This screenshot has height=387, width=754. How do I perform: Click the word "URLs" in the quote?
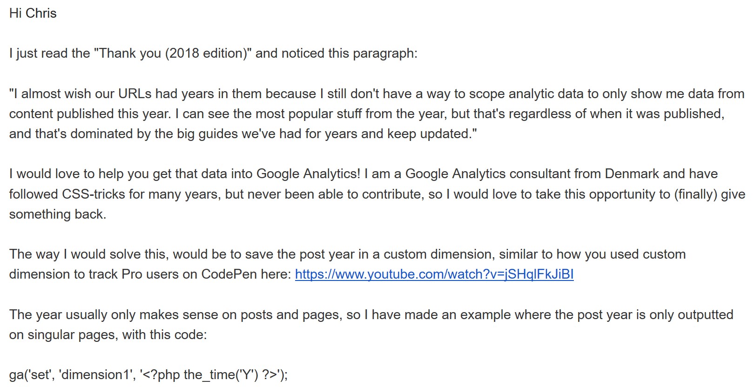[x=135, y=94]
